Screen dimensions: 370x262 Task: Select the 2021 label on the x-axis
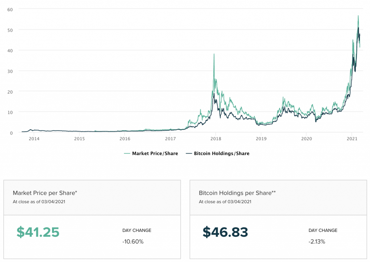352,139
